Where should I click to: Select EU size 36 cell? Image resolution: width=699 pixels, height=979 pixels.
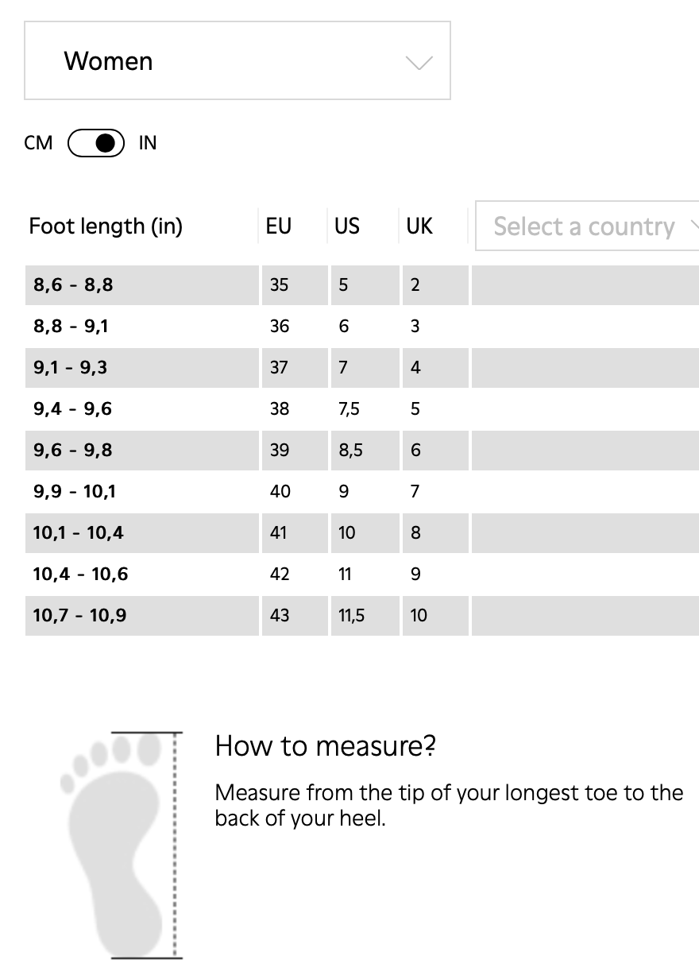[280, 327]
